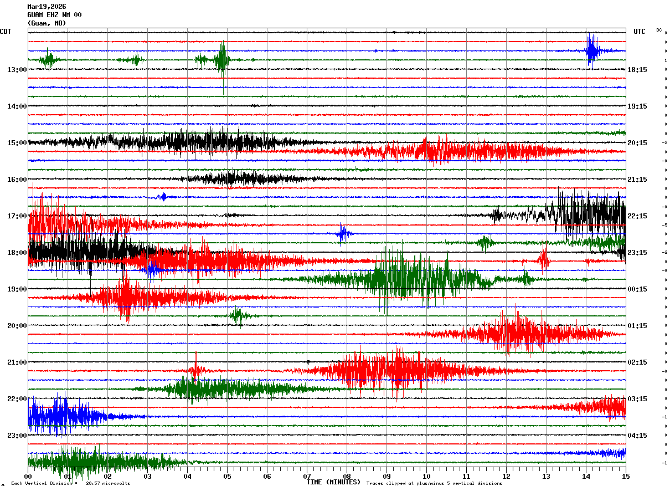The height and width of the screenshot is (491, 670).
Task: Select the 21:00 CDT hour label
Action: point(17,362)
